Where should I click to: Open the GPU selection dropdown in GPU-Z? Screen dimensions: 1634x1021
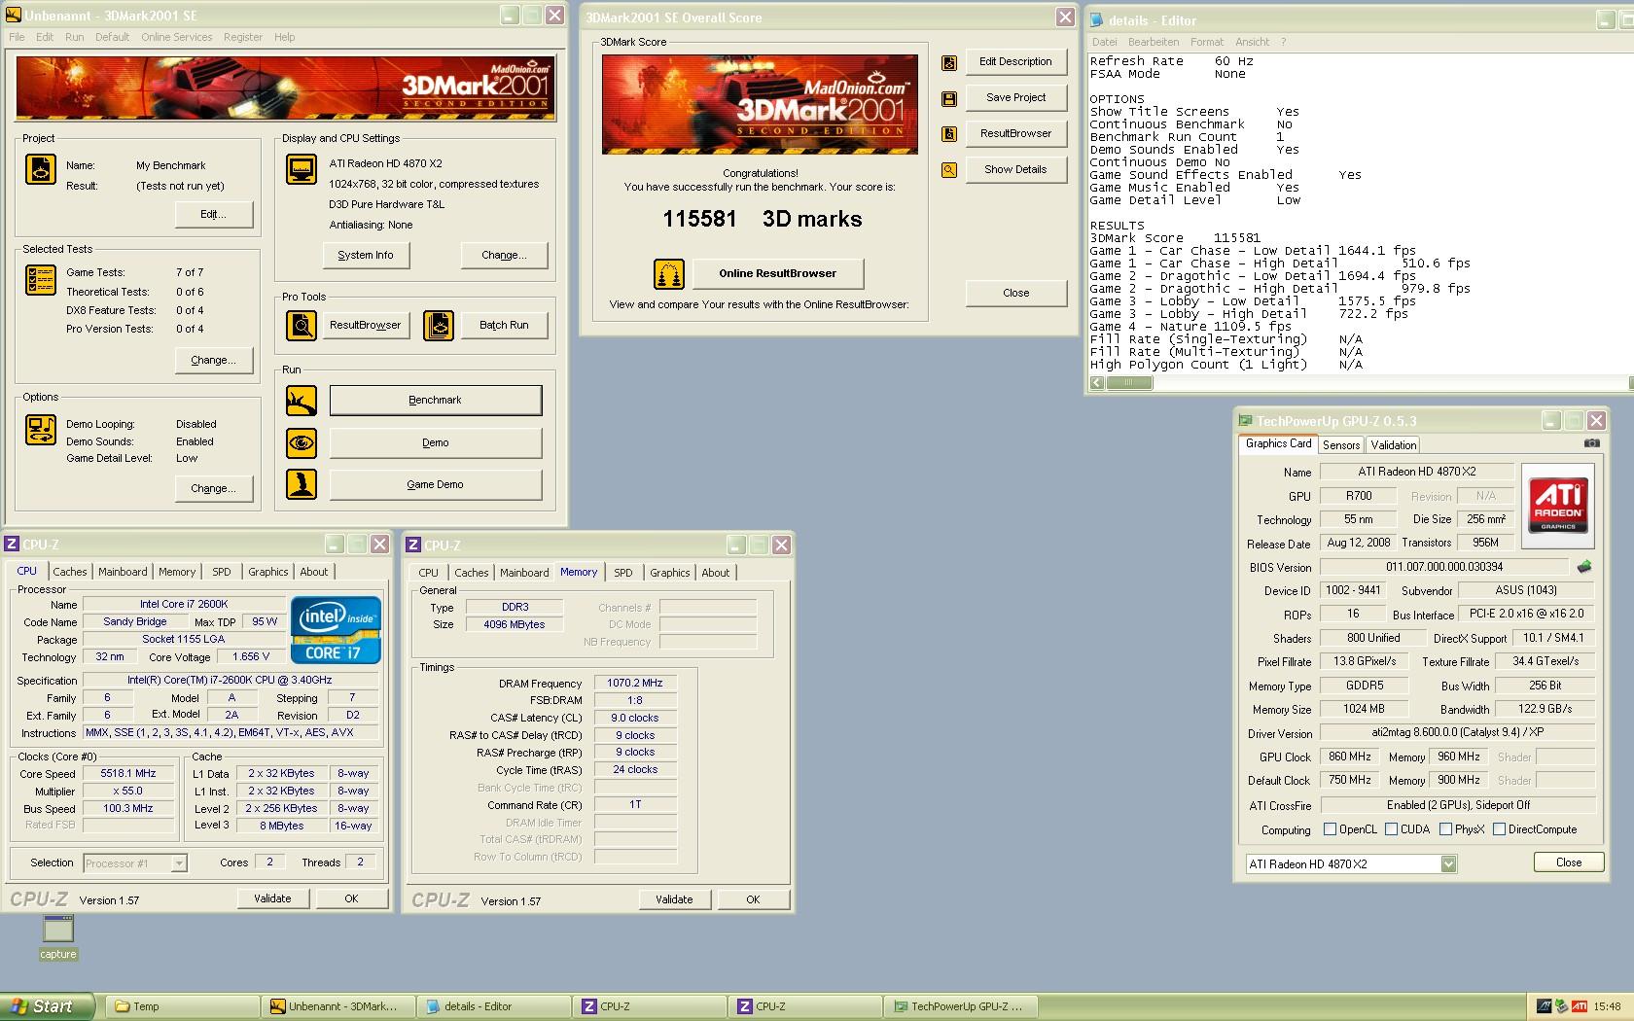1448,863
